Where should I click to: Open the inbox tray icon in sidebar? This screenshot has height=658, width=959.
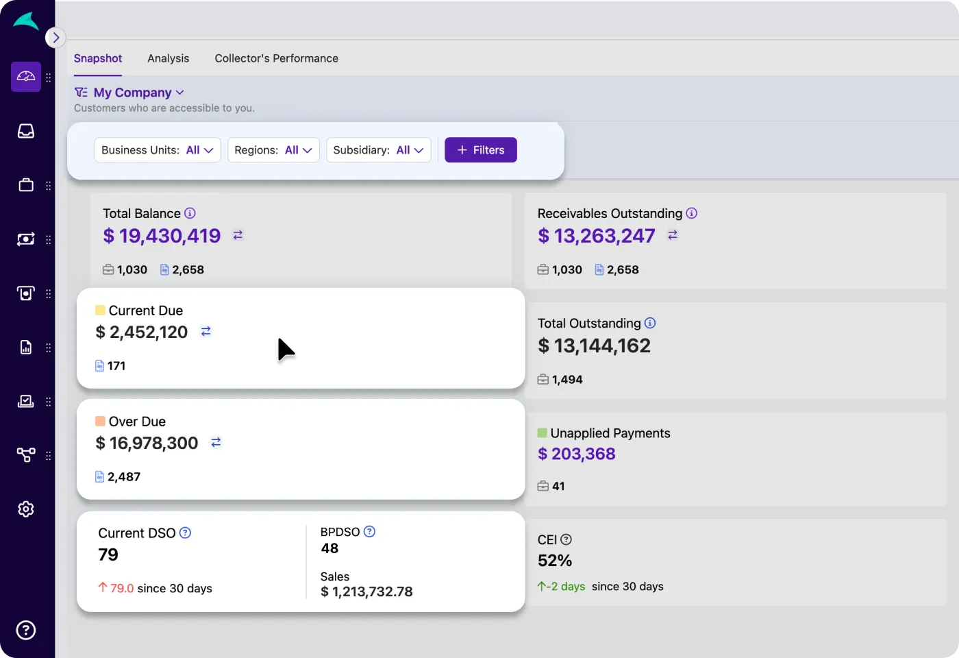coord(26,131)
